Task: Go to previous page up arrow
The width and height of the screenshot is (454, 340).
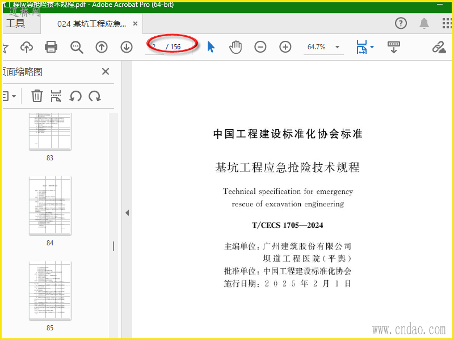Action: tap(102, 47)
